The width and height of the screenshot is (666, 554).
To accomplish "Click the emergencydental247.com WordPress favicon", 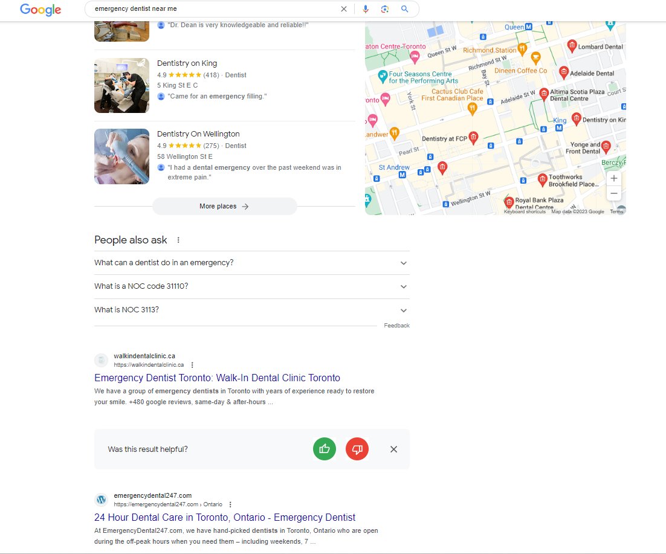I will 101,500.
